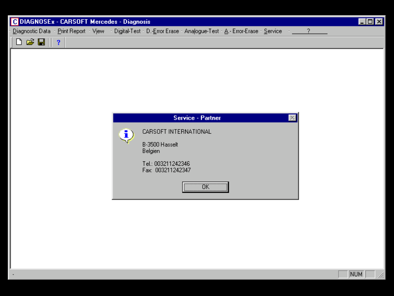
Task: Open the A.-Error-Erase menu
Action: tap(241, 31)
